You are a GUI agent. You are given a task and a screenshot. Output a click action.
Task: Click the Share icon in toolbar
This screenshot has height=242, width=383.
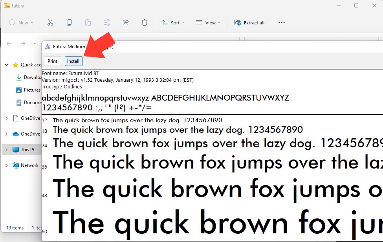click(x=126, y=23)
